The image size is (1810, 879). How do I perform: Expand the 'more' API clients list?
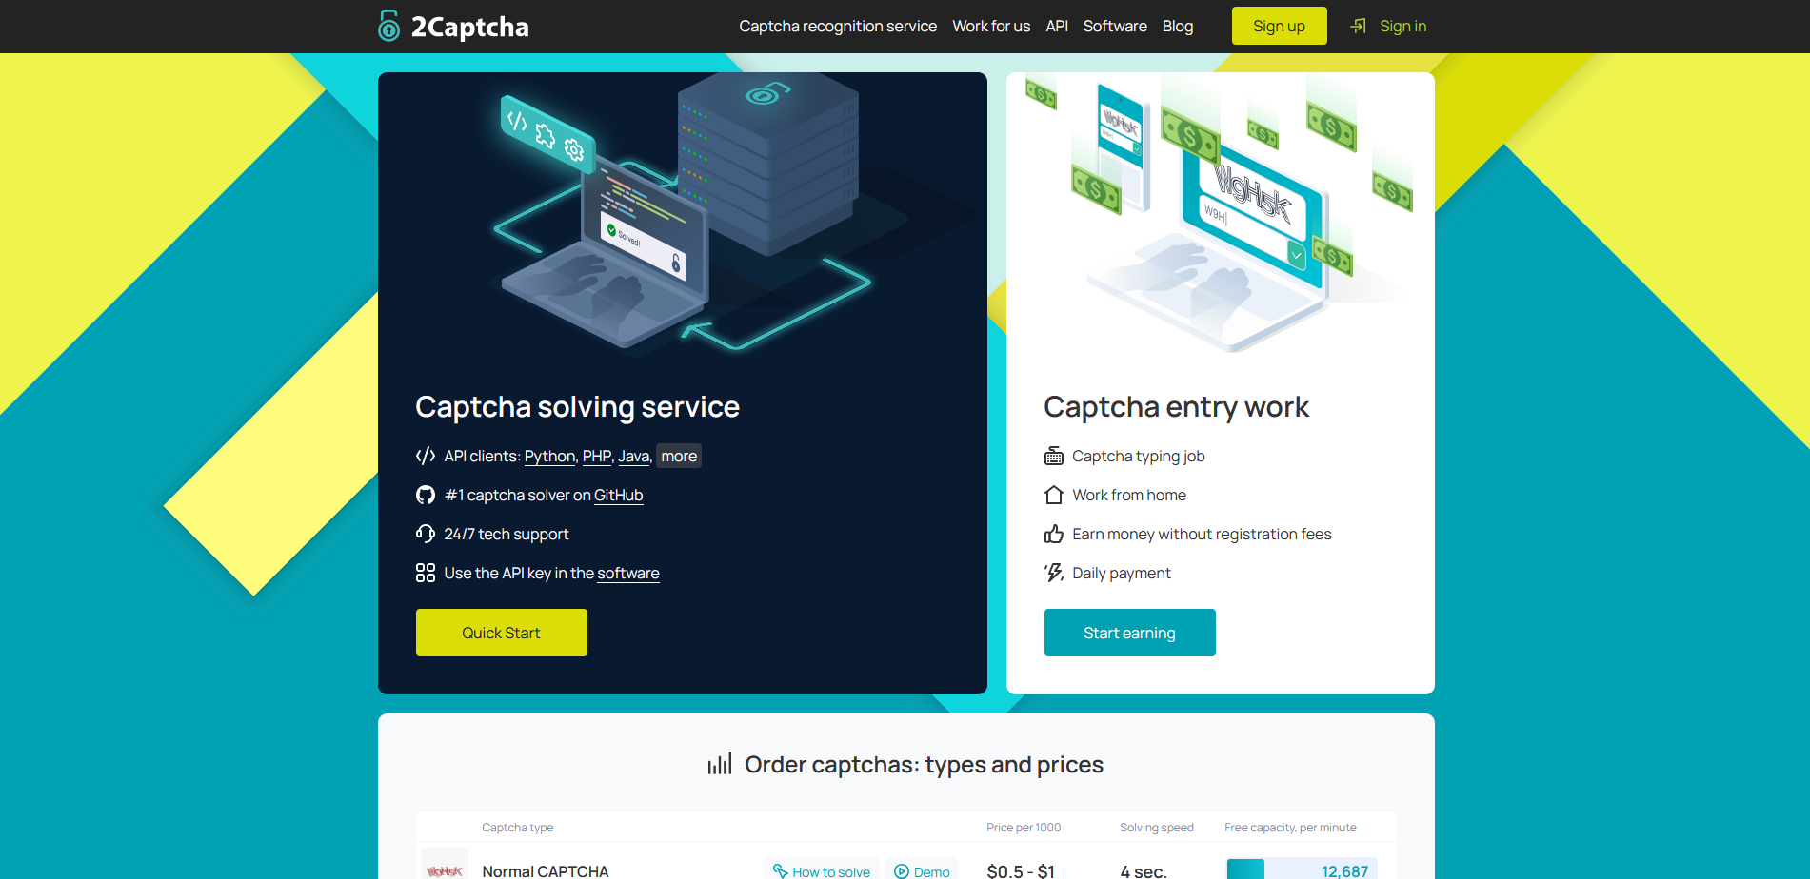pyautogui.click(x=678, y=456)
